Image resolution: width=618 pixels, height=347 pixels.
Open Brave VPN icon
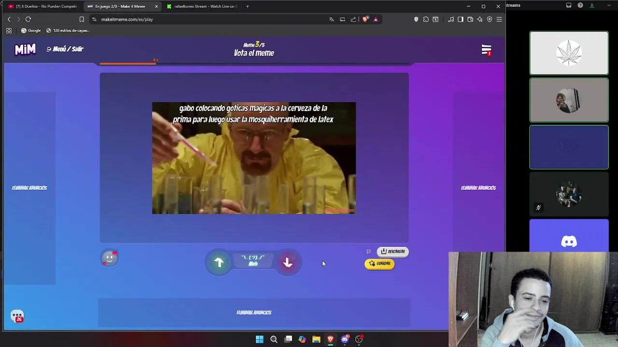(x=490, y=19)
